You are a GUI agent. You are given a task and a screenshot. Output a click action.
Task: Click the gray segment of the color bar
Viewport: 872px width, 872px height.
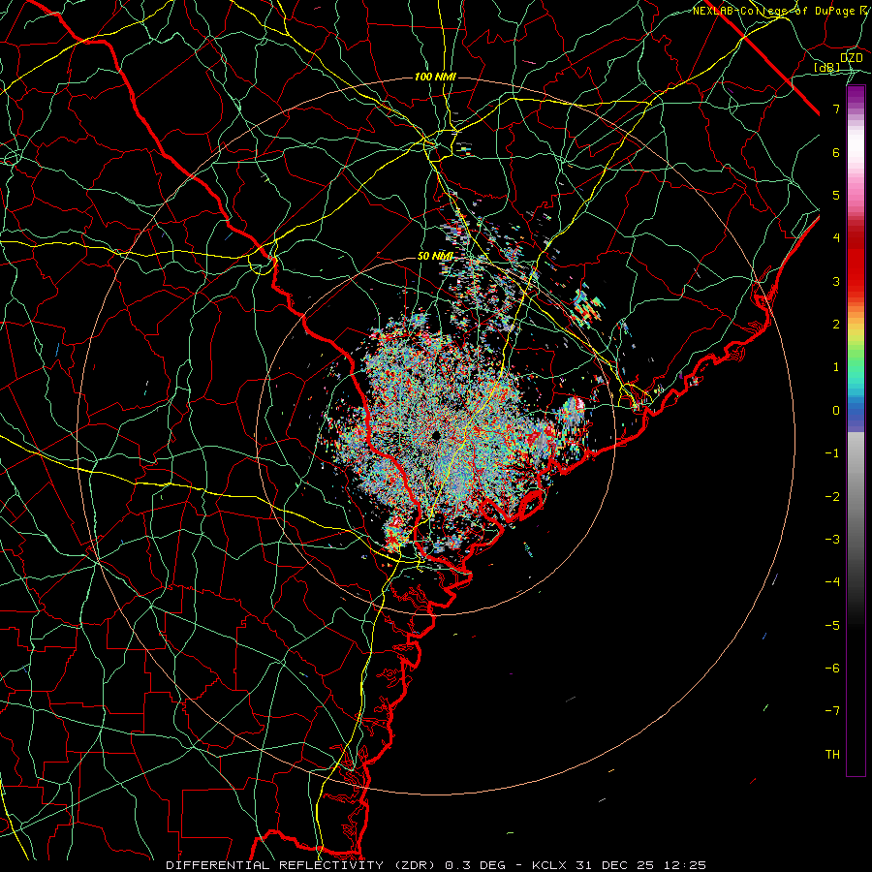coord(856,483)
